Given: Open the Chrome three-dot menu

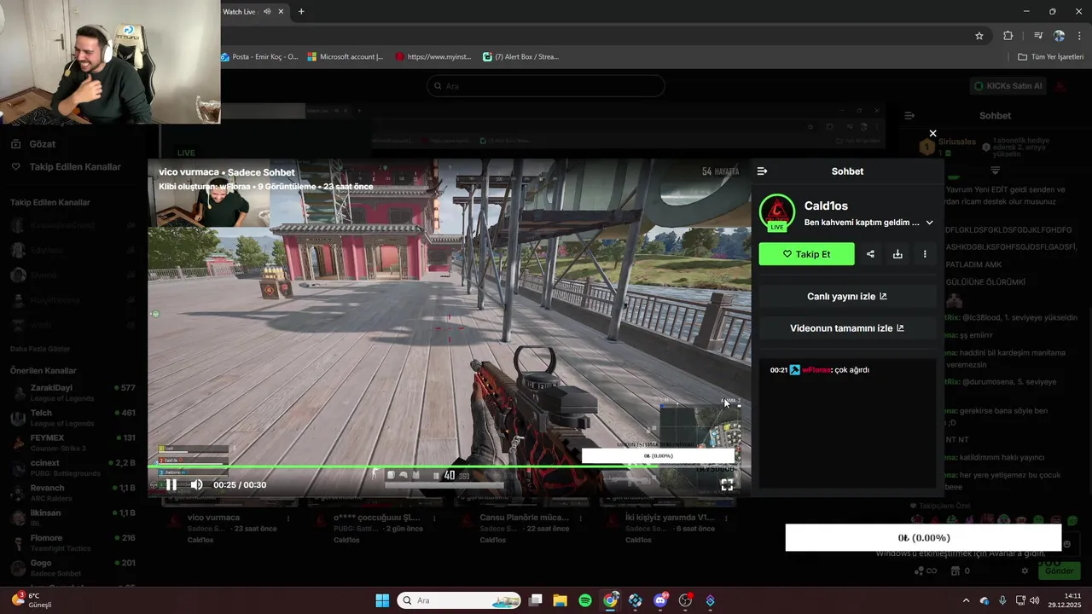Looking at the screenshot, I should (1080, 36).
